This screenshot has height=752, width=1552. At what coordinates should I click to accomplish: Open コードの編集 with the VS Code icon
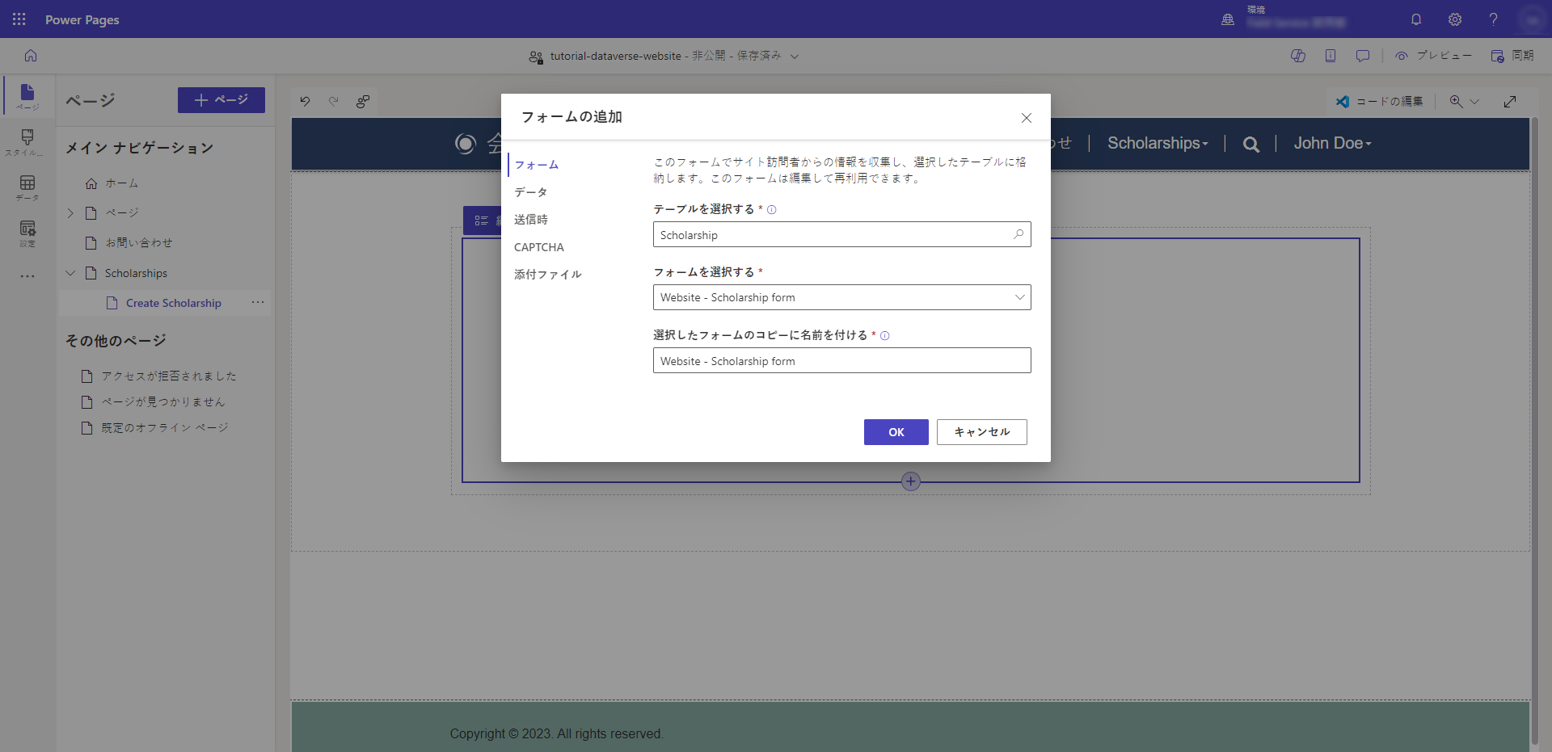pos(1343,101)
